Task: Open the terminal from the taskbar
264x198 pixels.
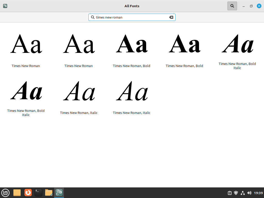Action: pyautogui.click(x=38, y=193)
